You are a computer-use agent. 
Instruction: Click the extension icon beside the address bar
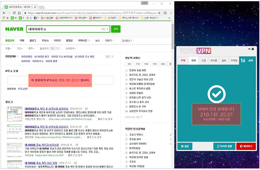click(165, 13)
